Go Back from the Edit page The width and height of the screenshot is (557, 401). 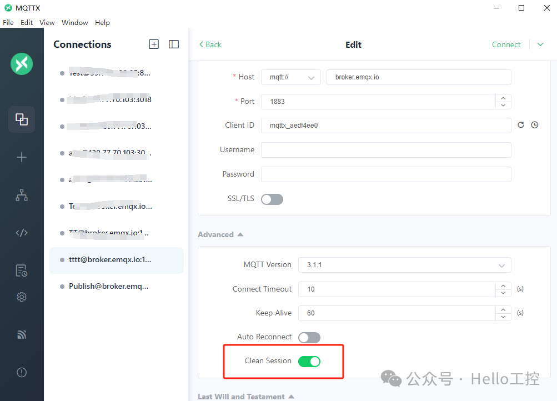[x=210, y=45]
